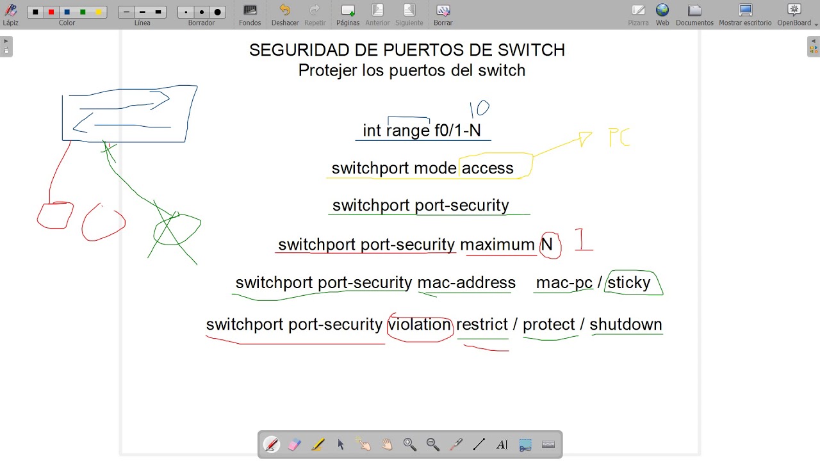Open the Fondos background options
820x461 pixels.
tap(250, 14)
